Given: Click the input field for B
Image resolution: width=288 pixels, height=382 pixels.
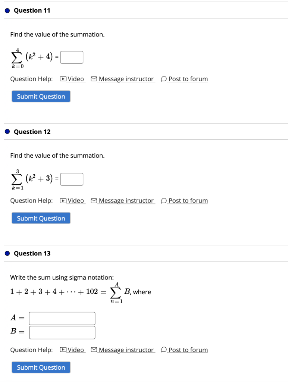Looking at the screenshot, I should pyautogui.click(x=62, y=332).
